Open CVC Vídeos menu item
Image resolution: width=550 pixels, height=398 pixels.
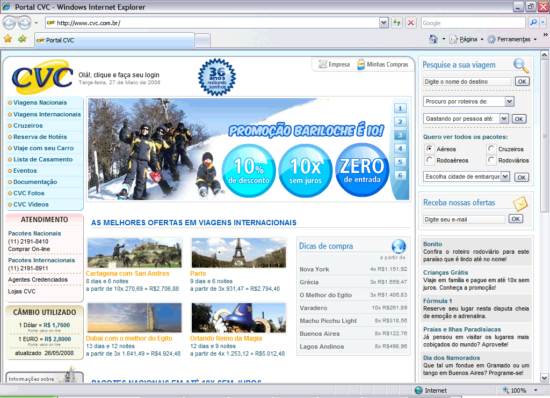coord(31,204)
